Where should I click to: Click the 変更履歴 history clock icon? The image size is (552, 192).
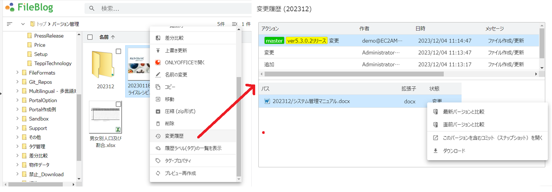tap(158, 136)
